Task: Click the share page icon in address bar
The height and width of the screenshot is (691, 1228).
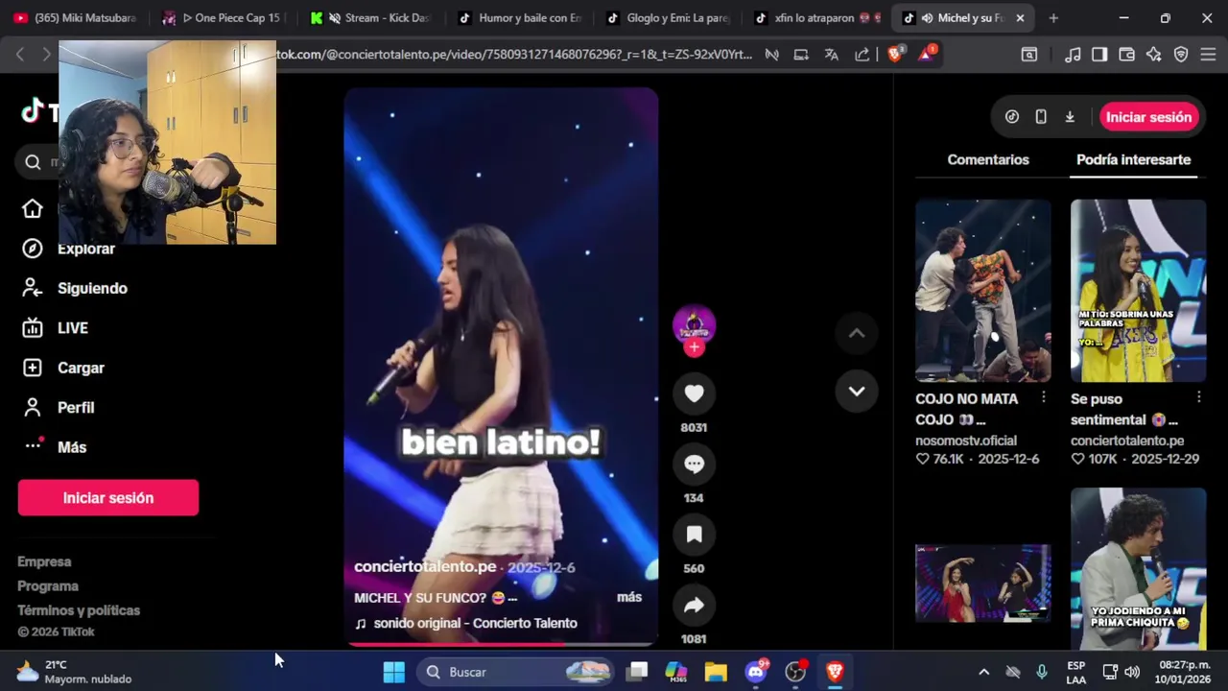Action: pos(862,55)
